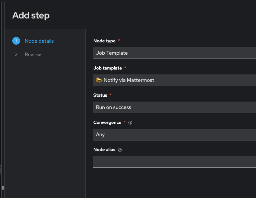
Task: Go to the Review wizard step
Action: pos(33,55)
